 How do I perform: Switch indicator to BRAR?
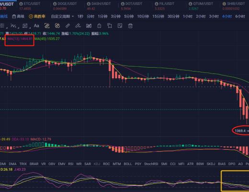(34, 164)
